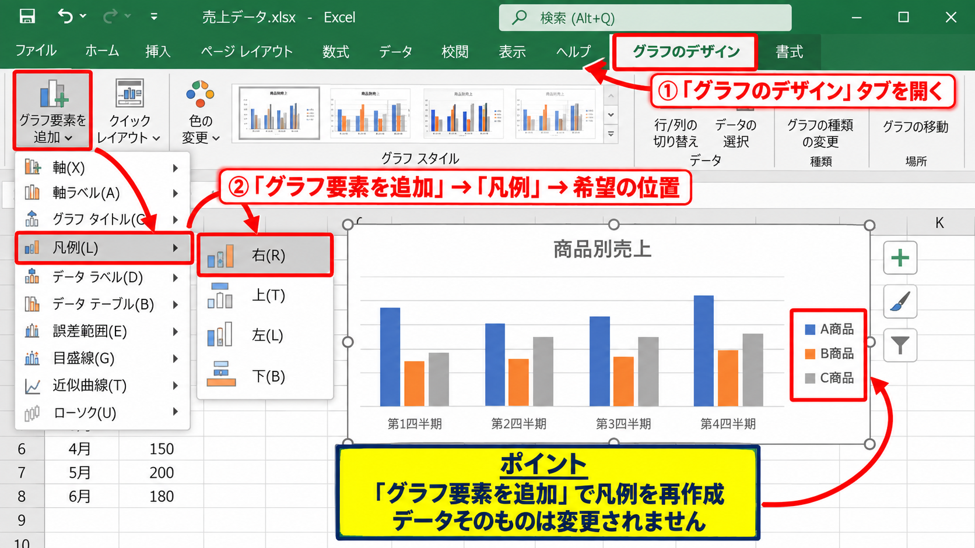
Task: Select cell containing 200 in row 7
Action: click(x=162, y=472)
